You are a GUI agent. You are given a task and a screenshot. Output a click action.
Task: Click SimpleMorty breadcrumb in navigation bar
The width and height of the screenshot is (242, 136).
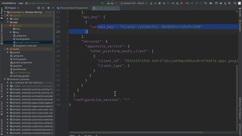click(x=9, y=3)
